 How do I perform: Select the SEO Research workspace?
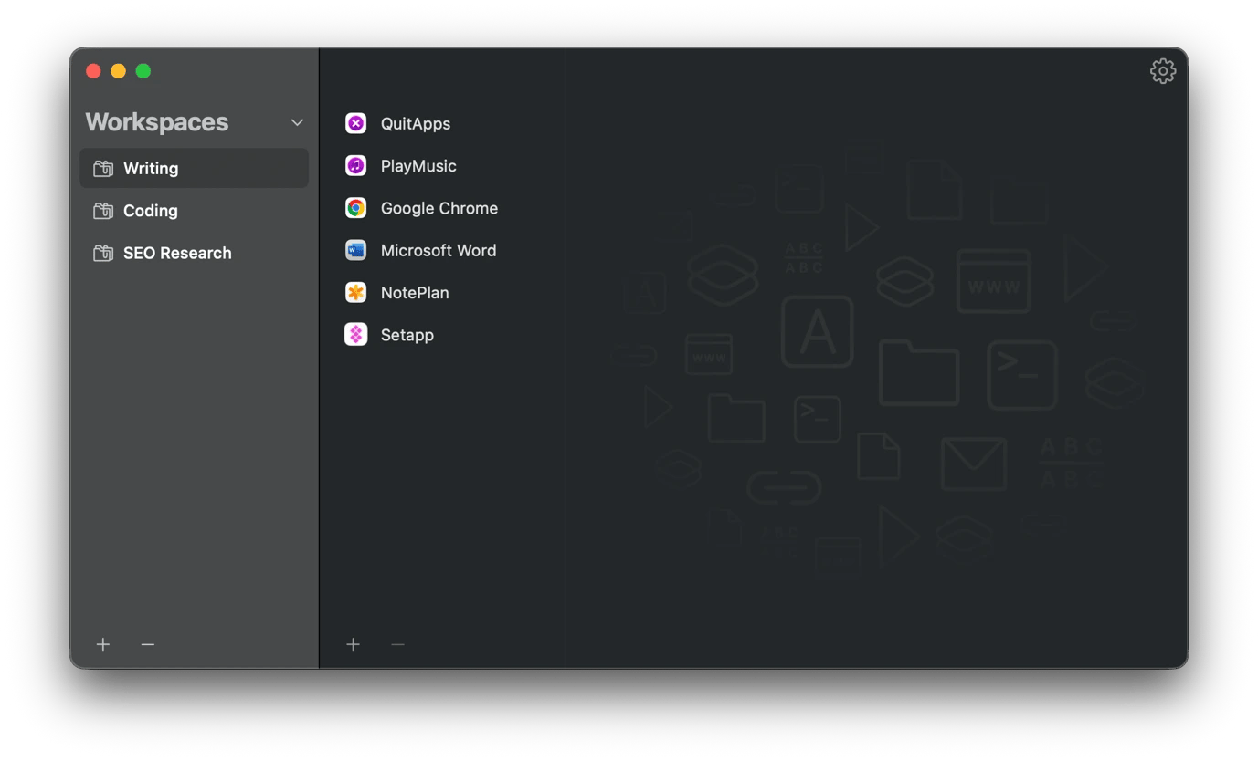pos(194,253)
